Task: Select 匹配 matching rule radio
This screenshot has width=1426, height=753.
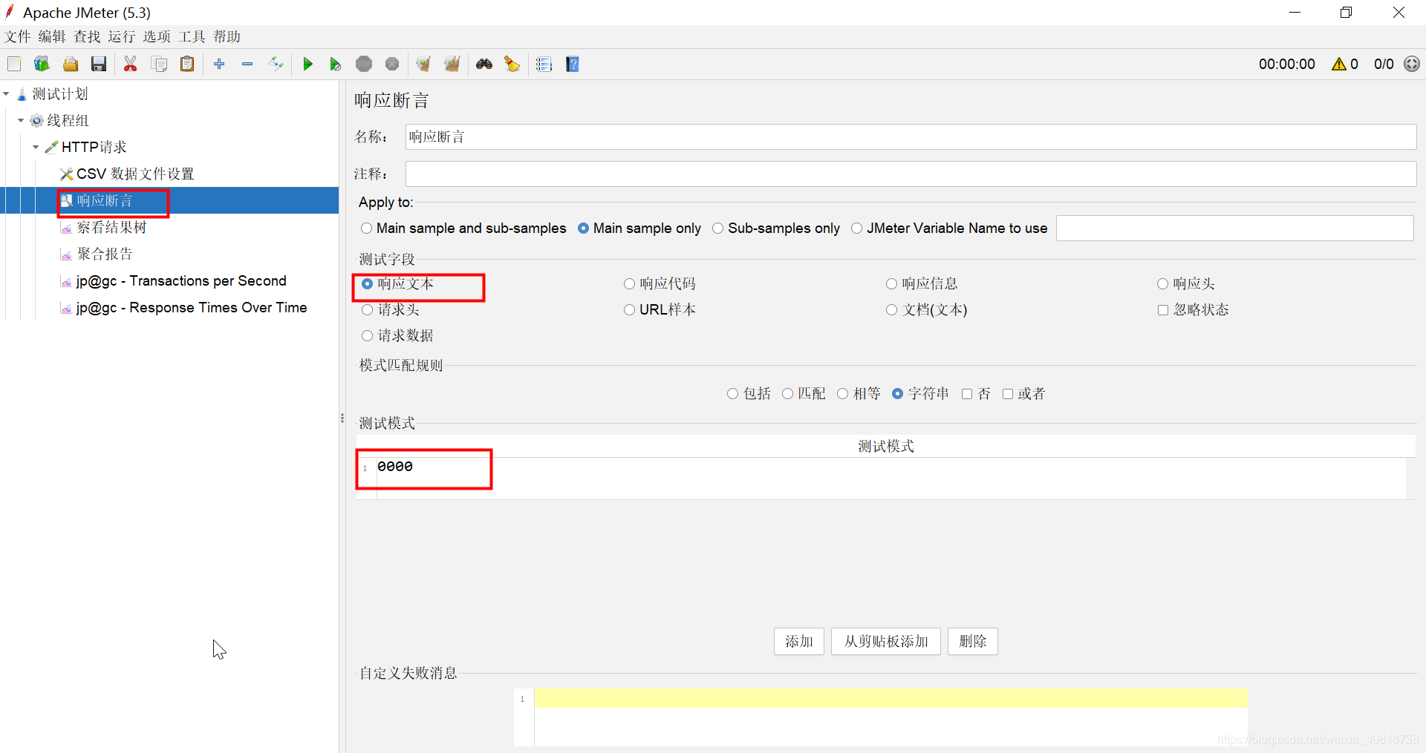Action: [x=788, y=394]
